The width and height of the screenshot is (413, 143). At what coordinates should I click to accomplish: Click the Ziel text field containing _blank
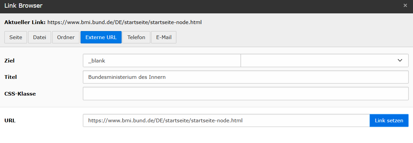pos(162,61)
